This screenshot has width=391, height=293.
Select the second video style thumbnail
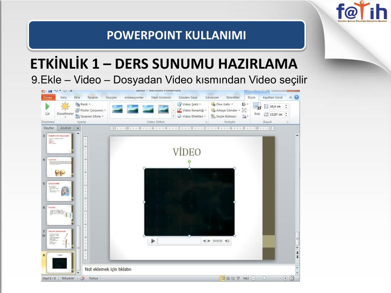click(x=132, y=109)
